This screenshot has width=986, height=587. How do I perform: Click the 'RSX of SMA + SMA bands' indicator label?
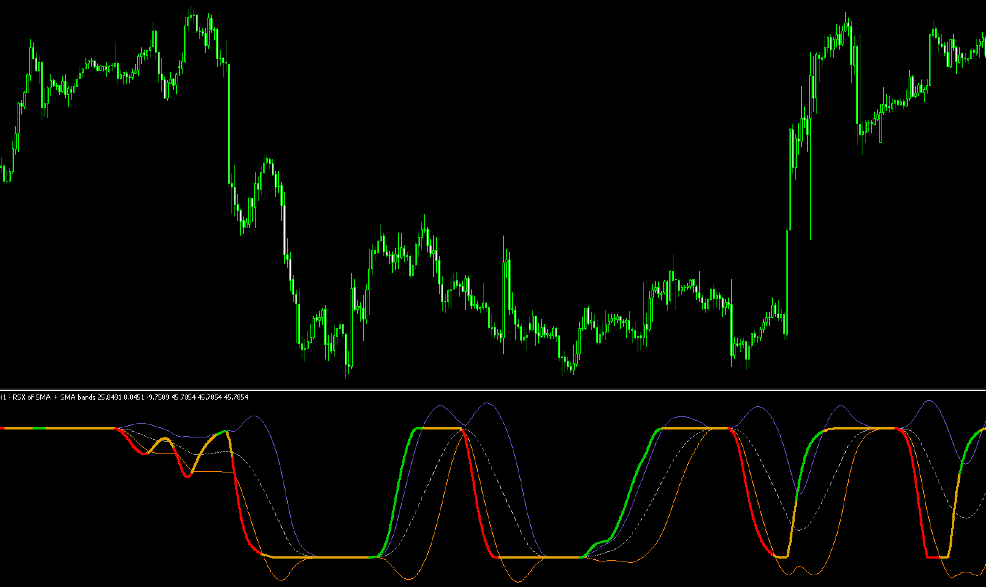pyautogui.click(x=54, y=397)
